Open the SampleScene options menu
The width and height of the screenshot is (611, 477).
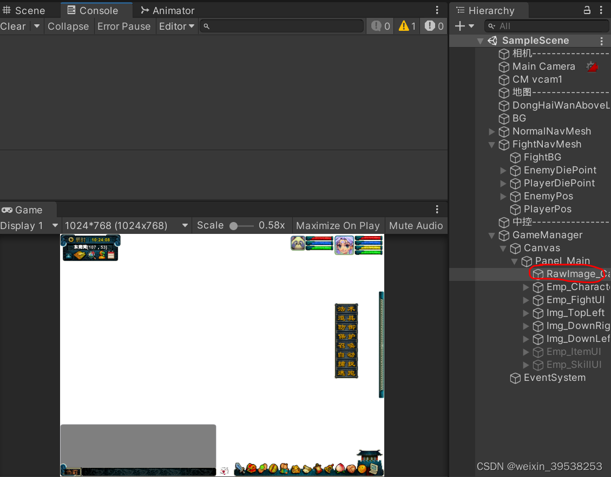click(602, 41)
